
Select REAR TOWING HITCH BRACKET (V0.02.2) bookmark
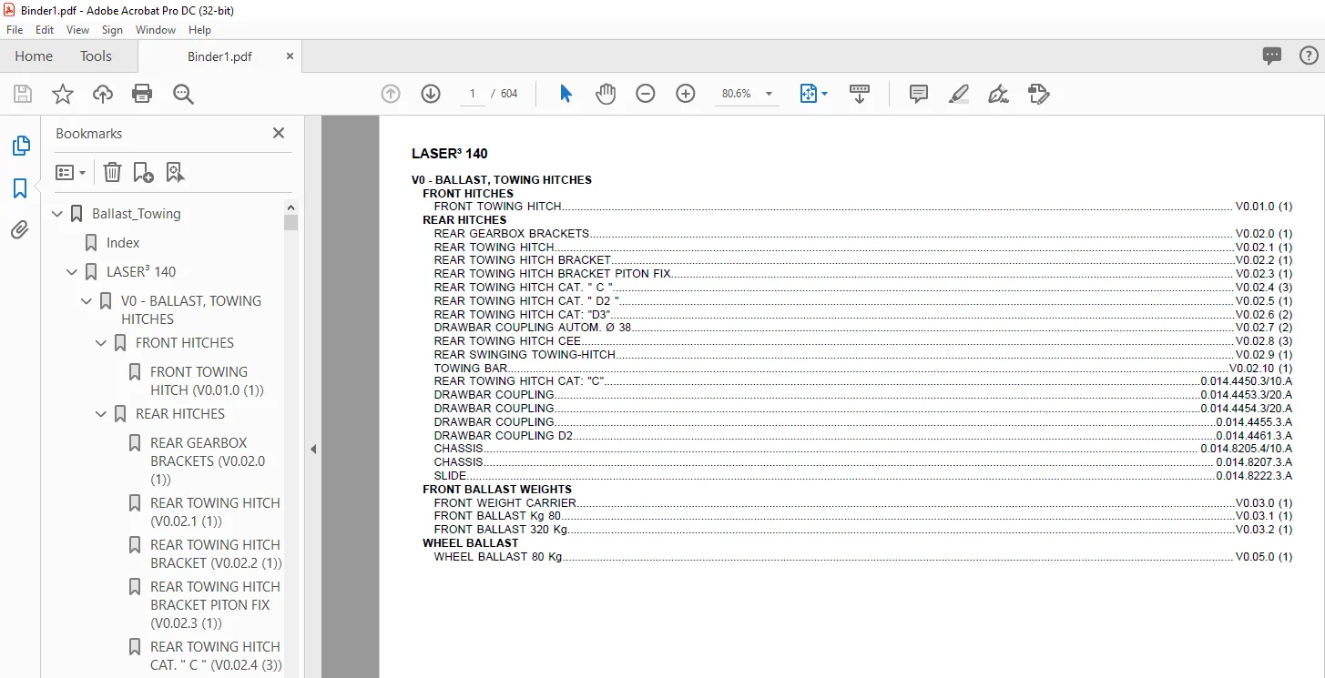(x=216, y=554)
